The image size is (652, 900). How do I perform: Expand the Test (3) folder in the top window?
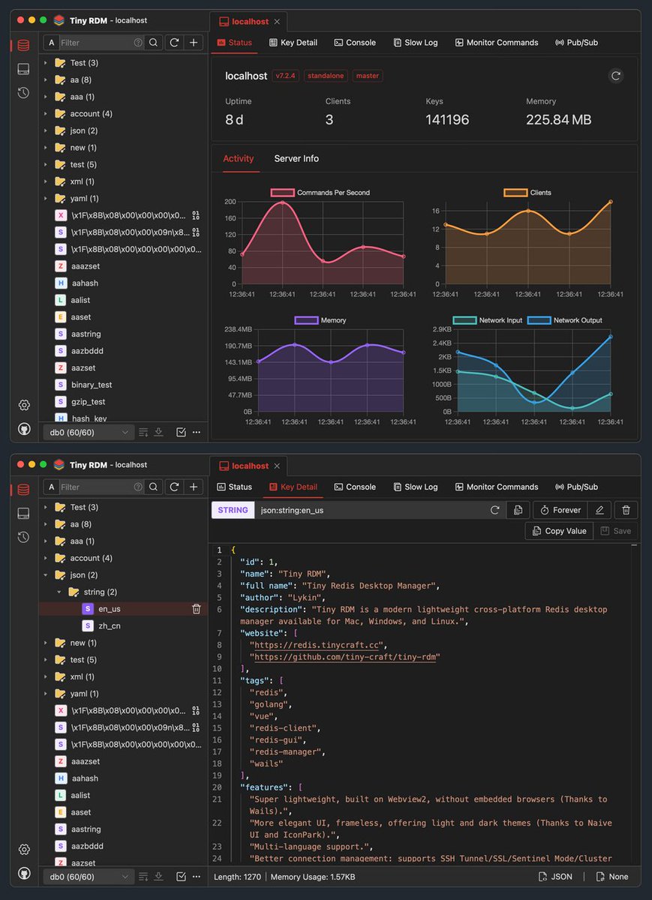coord(46,63)
